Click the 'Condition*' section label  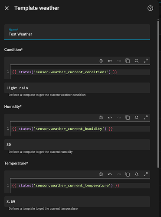coord(13,49)
